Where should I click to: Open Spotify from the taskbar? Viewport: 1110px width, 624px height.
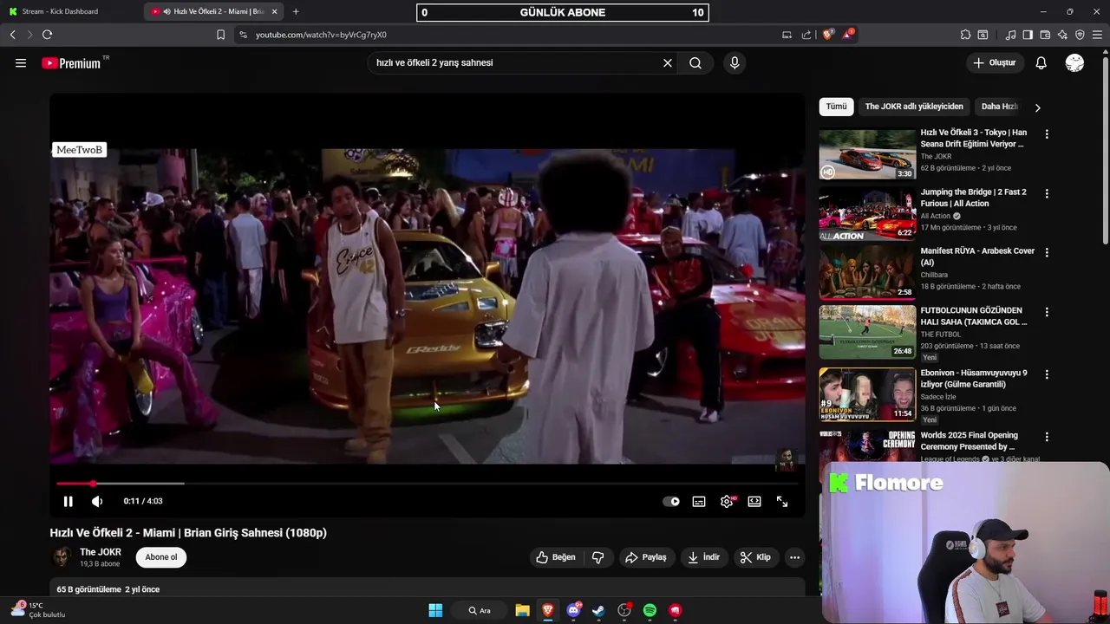[650, 610]
